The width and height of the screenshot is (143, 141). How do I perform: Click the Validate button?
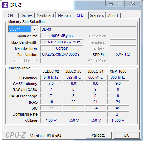[99, 135]
